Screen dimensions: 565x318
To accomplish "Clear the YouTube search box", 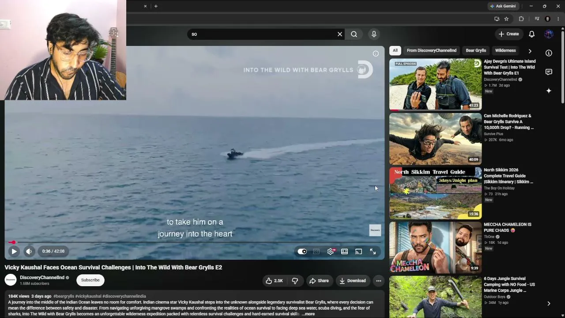I will pos(340,34).
